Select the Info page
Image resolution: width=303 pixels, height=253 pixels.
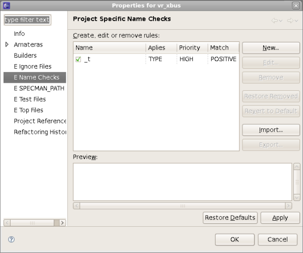[x=19, y=34]
